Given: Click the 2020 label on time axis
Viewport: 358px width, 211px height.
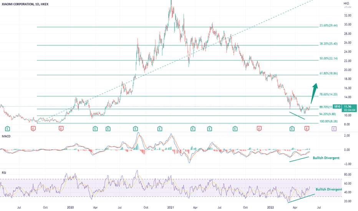Looking at the screenshot, I should (70, 208).
